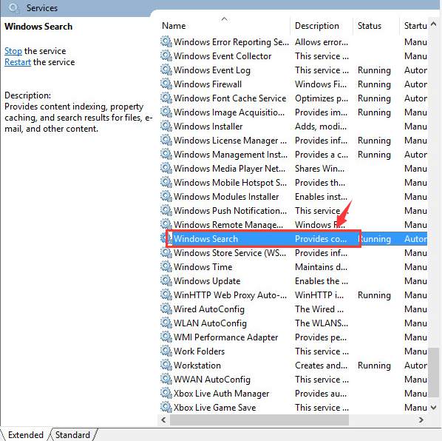The height and width of the screenshot is (441, 442).
Task: Restart the Windows Search service
Action: click(x=18, y=62)
